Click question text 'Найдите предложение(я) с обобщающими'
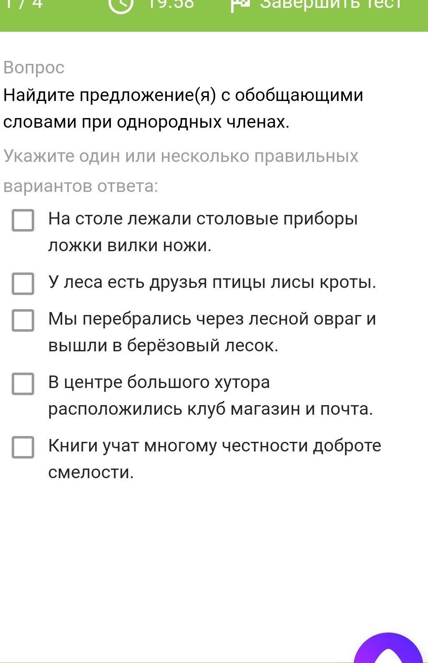The image size is (428, 663). pos(183,96)
